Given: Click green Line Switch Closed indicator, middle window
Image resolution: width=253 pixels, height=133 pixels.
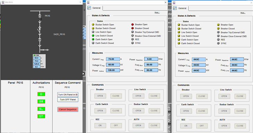Looking at the screenshot, I should (x=93, y=36).
